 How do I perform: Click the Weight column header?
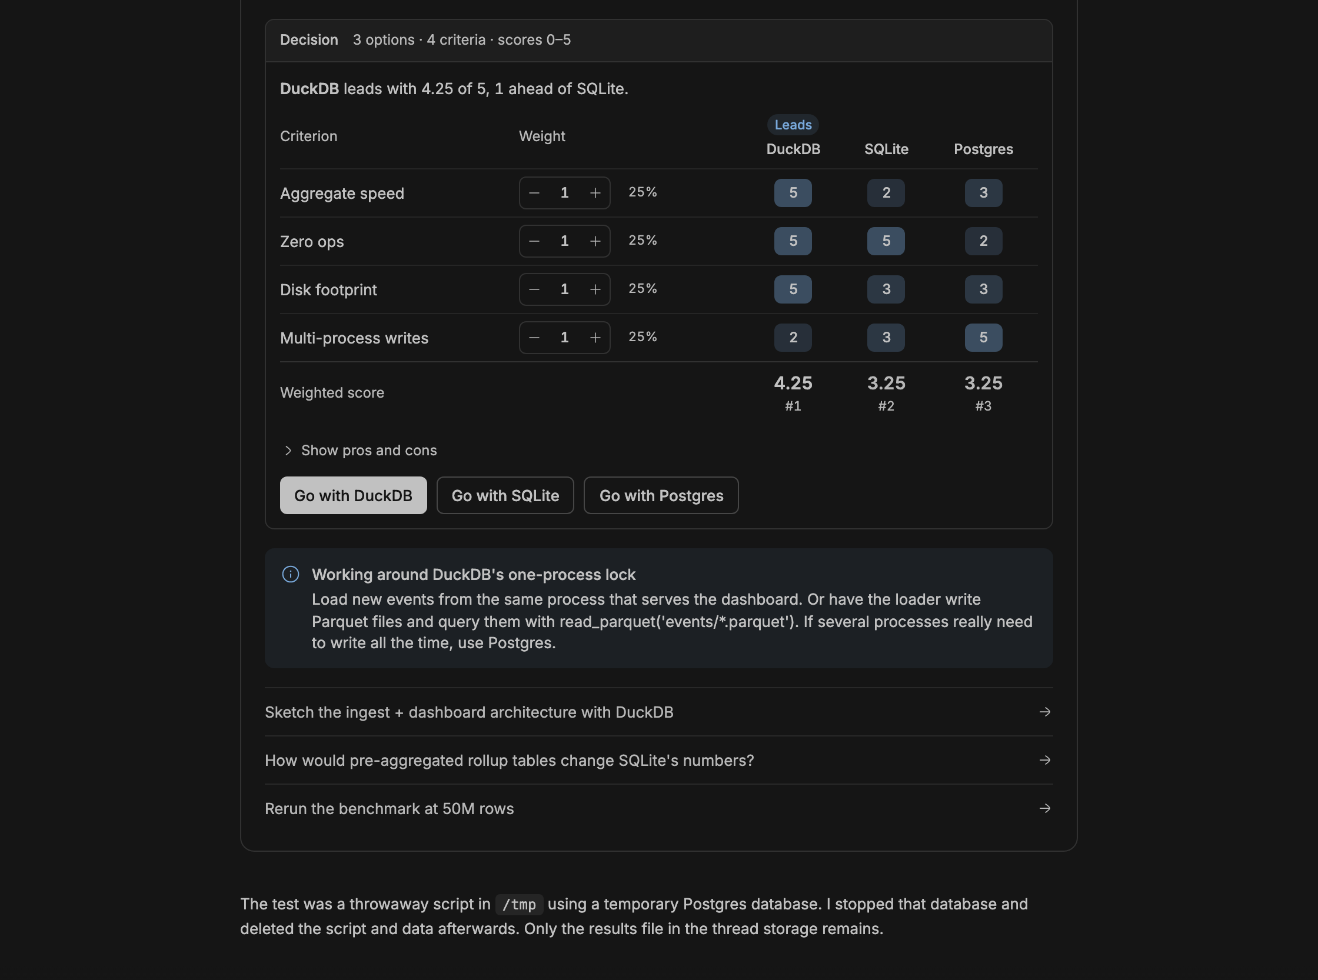(542, 136)
